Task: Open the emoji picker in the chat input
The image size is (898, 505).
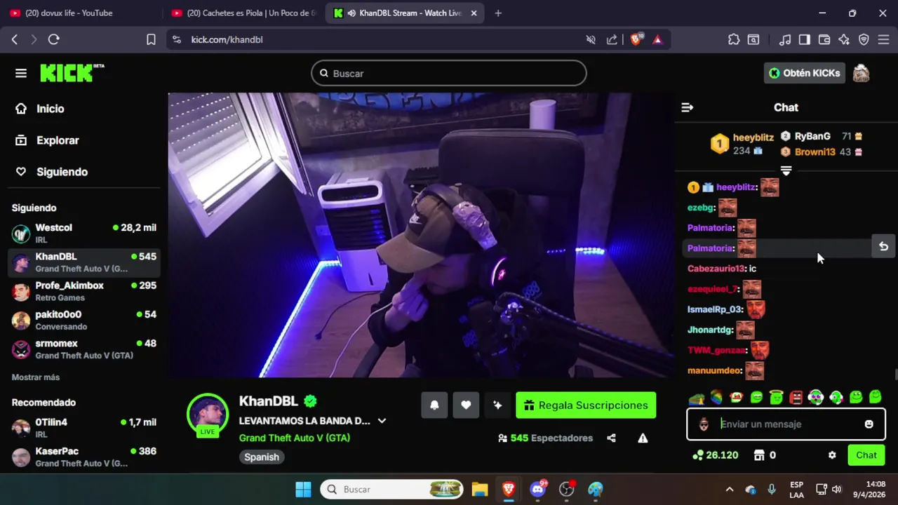Action: point(869,424)
